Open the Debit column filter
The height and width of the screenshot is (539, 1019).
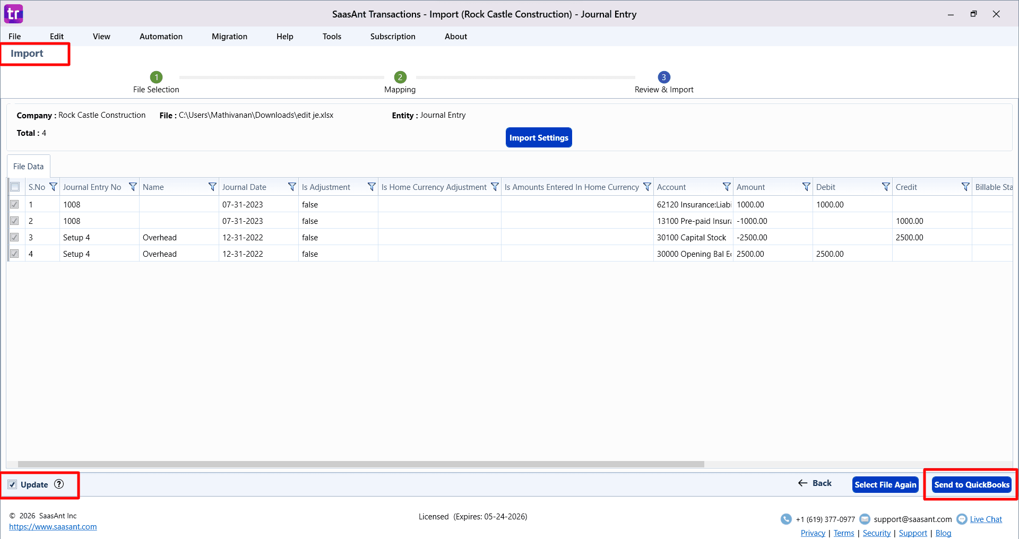click(x=886, y=187)
